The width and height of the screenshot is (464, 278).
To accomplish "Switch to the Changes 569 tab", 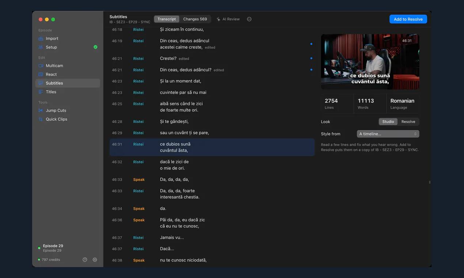I will click(195, 19).
